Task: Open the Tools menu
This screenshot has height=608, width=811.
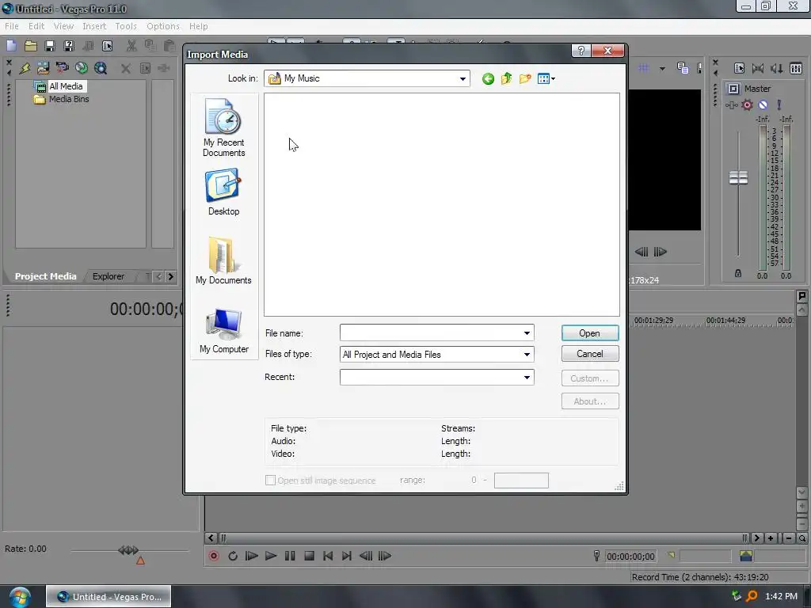Action: click(x=126, y=26)
